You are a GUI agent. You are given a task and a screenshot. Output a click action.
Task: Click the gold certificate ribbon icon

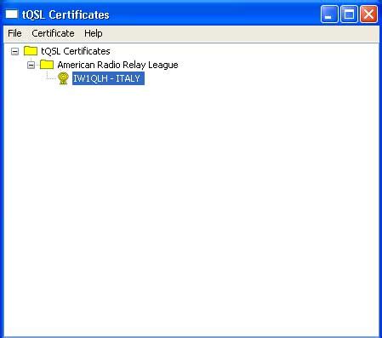coord(63,78)
